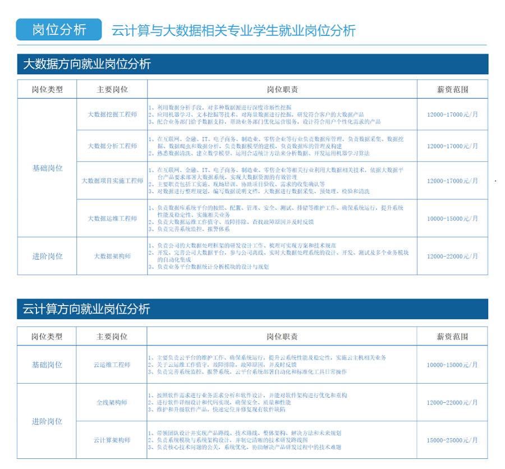
Task: Click the 15000-25000元/月 salary cell
Action: [452, 440]
